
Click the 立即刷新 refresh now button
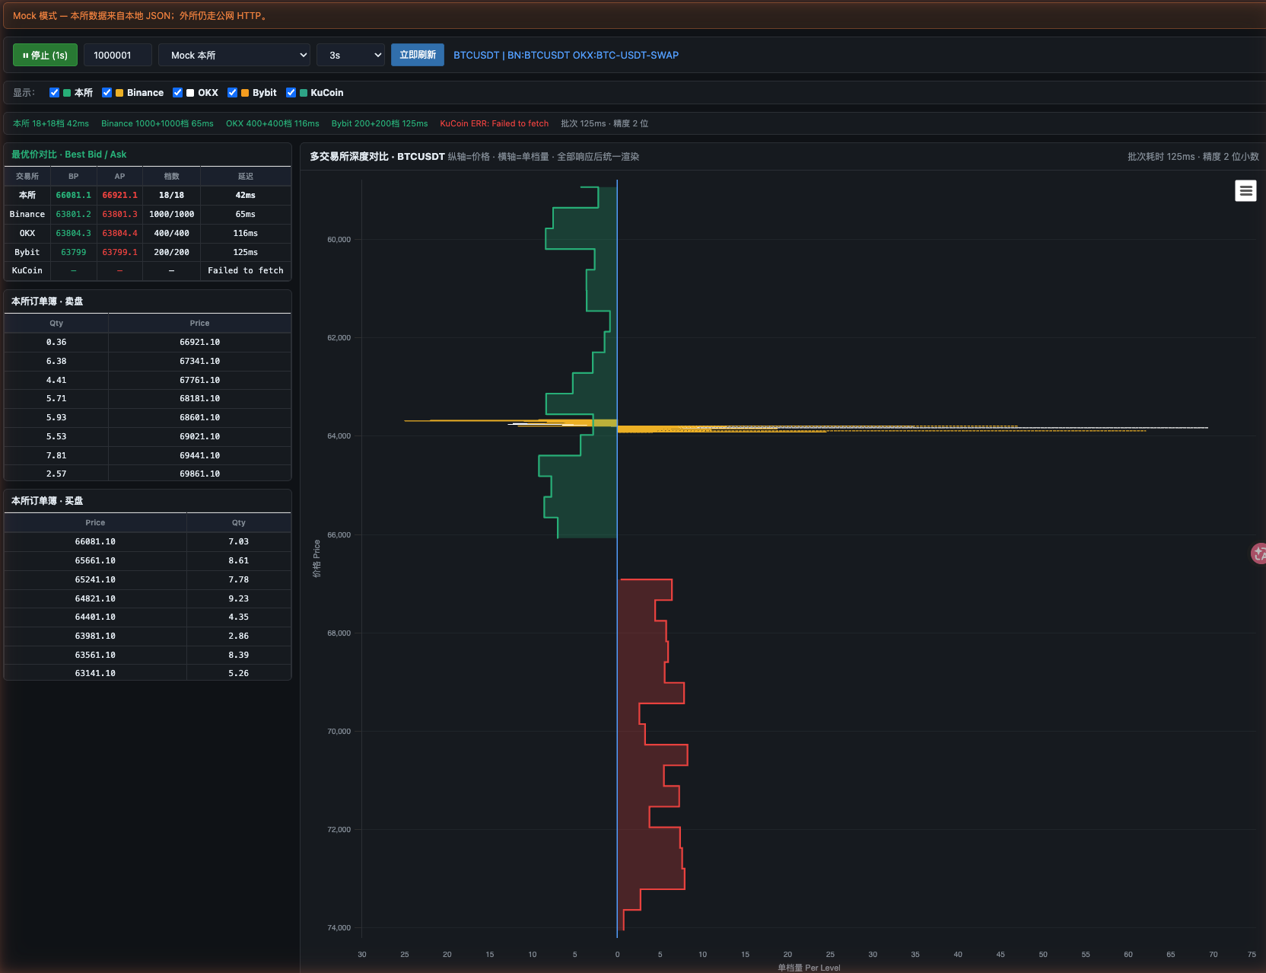pyautogui.click(x=418, y=55)
